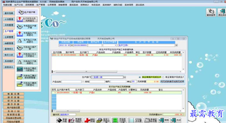Click the 完成数量 input field
This screenshot has height=123, width=226.
pos(153,82)
